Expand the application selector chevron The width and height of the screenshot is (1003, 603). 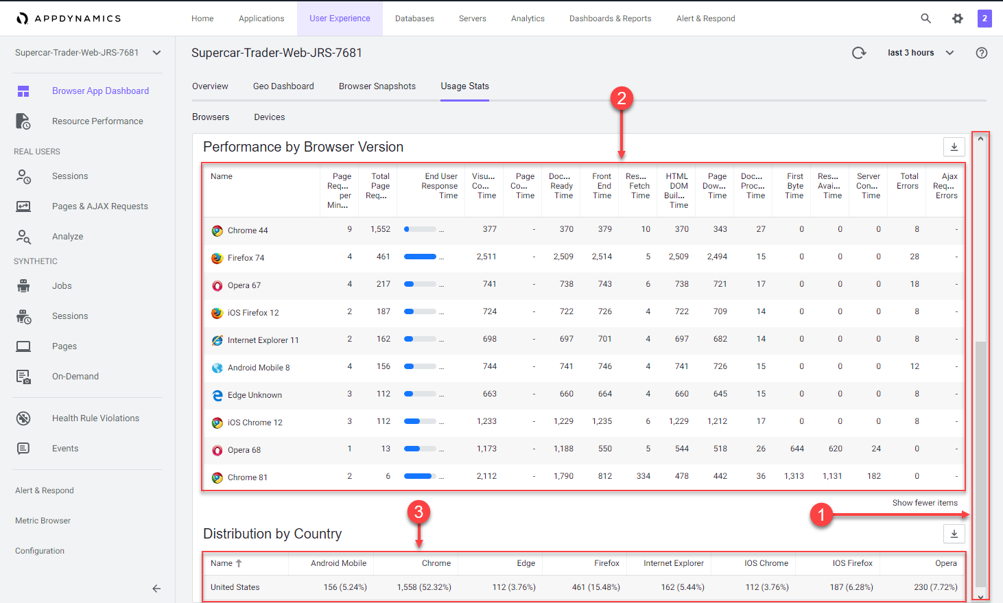[157, 53]
